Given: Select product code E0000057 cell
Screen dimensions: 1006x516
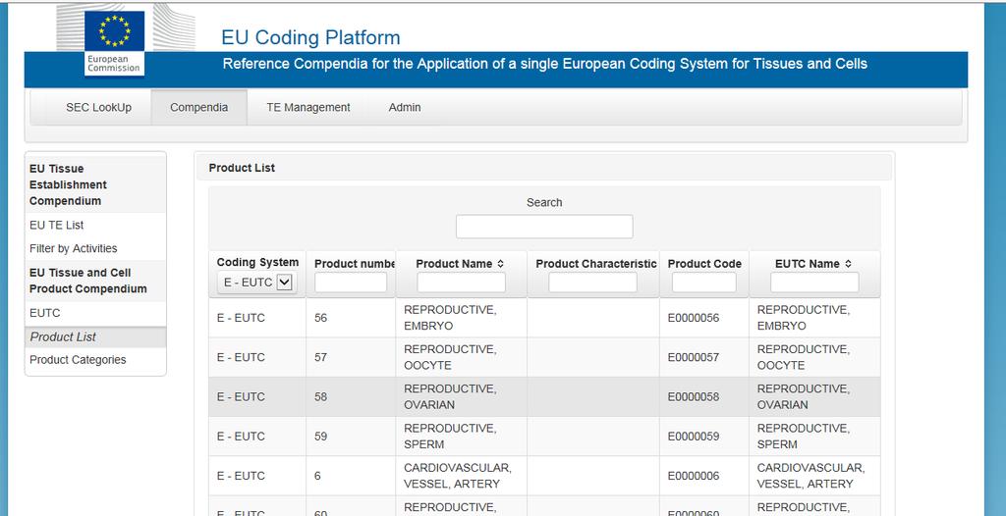Looking at the screenshot, I should tap(703, 358).
